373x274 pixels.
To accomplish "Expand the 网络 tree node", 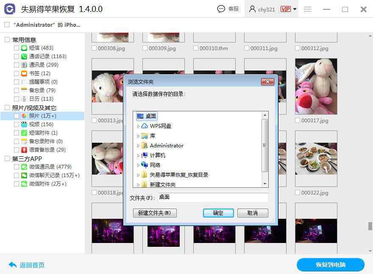I will click(138, 165).
